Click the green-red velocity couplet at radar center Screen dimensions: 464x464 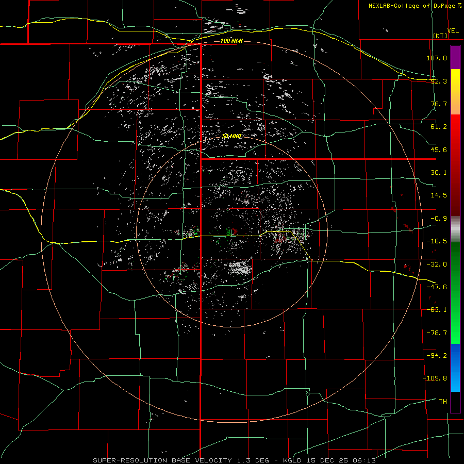pos(231,231)
